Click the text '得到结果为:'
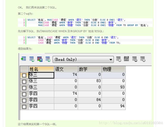The height and width of the screenshot is (127, 165). (25, 49)
